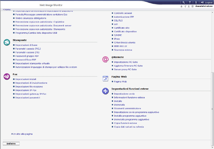Screen dimensions: 214x149
Task: Open IEEE 802.1X settings
Action: (x=120, y=46)
